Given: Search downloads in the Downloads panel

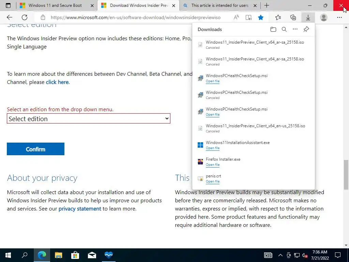Looking at the screenshot, I should point(284,29).
